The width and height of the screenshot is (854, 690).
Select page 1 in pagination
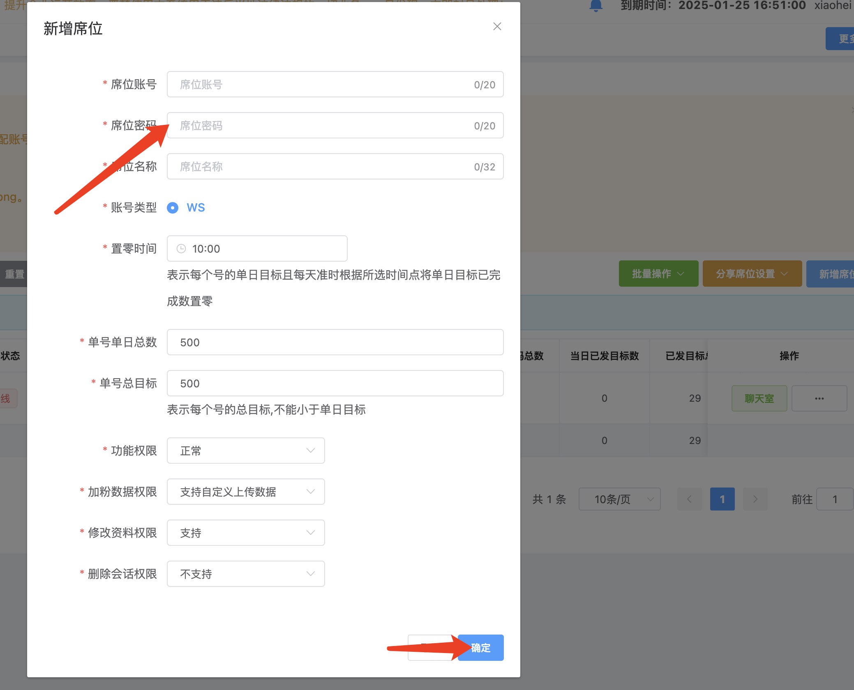click(x=722, y=499)
